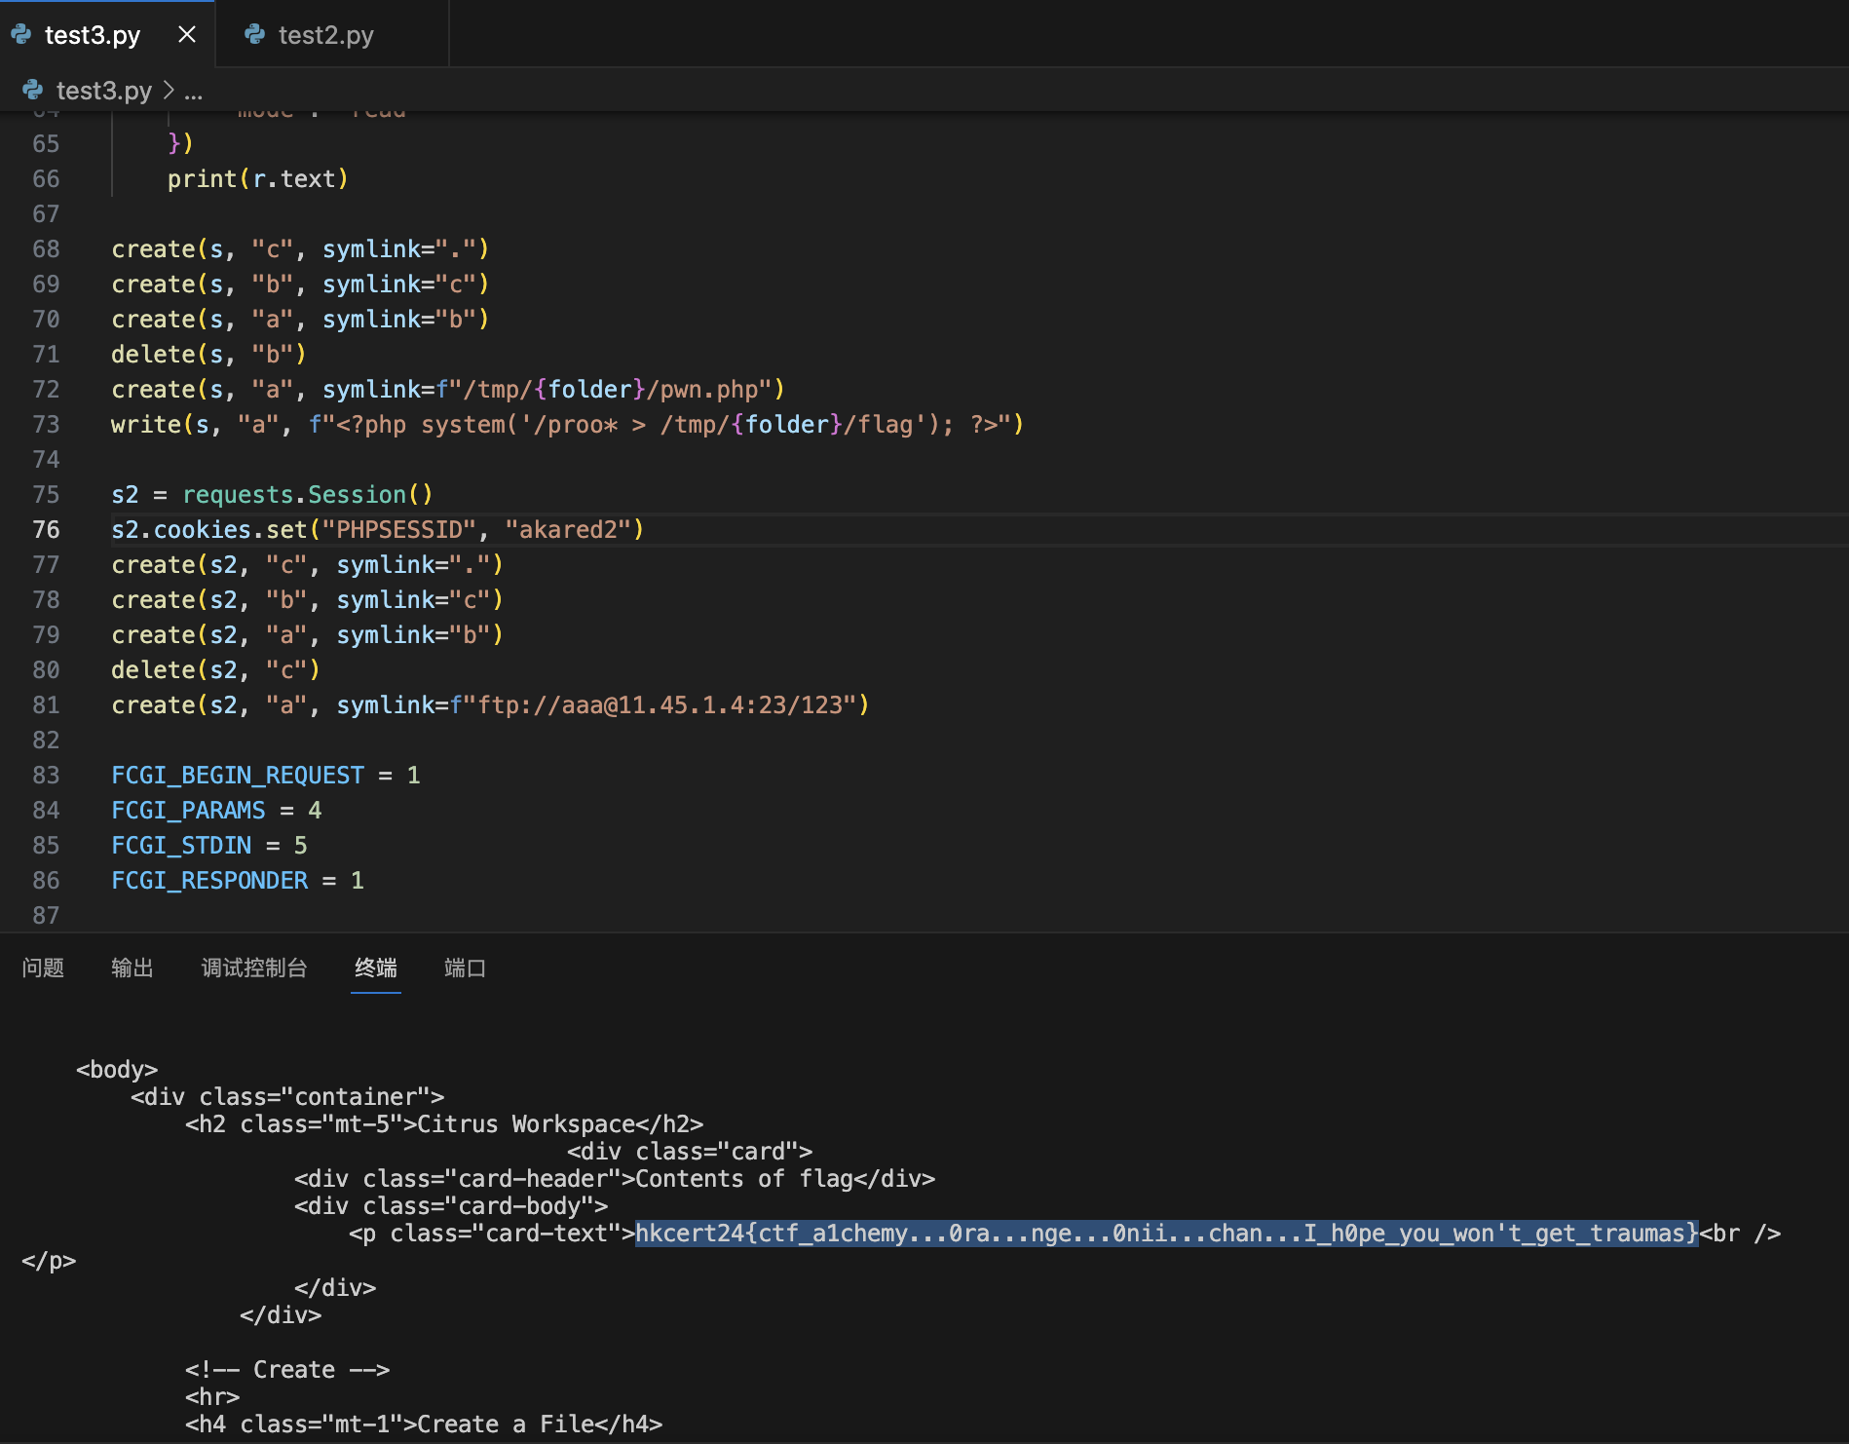Click line number 76 in the gutter
The height and width of the screenshot is (1444, 1849).
pyautogui.click(x=46, y=529)
